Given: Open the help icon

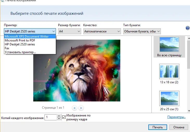Looking at the screenshot, I should click(x=187, y=28).
